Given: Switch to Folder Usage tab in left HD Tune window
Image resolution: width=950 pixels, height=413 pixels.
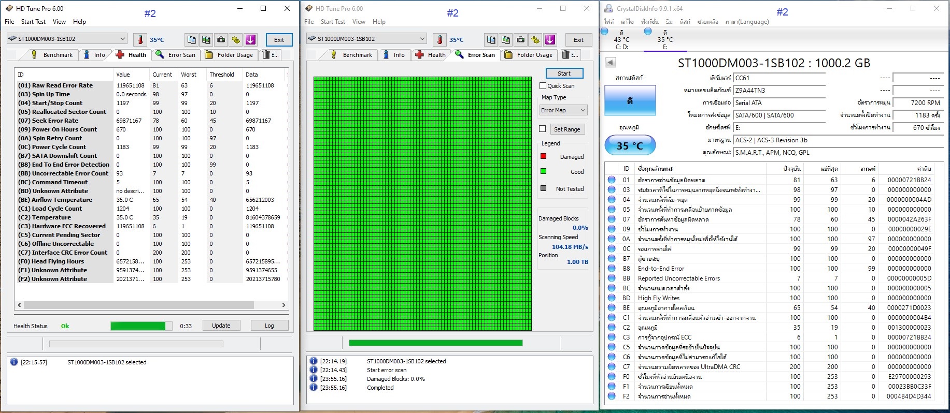Looking at the screenshot, I should (230, 55).
